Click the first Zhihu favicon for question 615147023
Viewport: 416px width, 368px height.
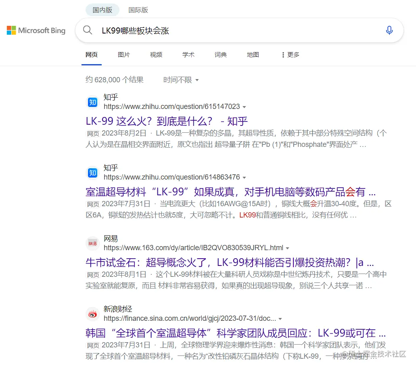point(92,102)
